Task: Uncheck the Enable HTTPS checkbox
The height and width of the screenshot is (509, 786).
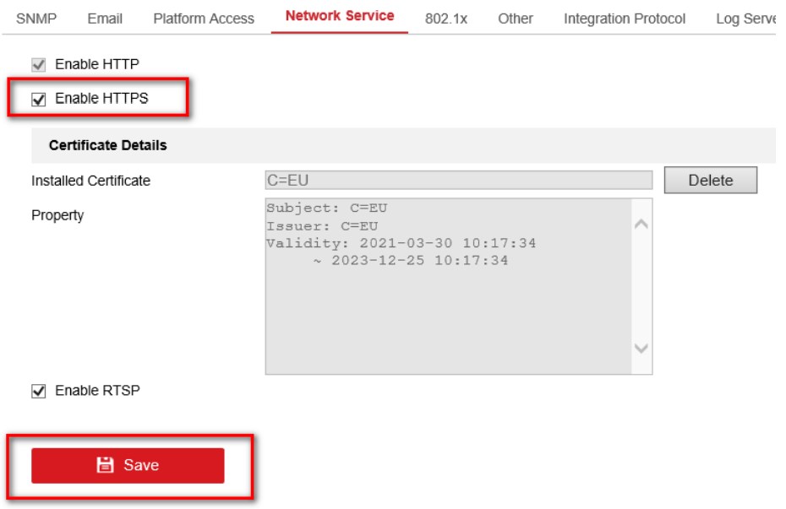Action: (x=38, y=99)
